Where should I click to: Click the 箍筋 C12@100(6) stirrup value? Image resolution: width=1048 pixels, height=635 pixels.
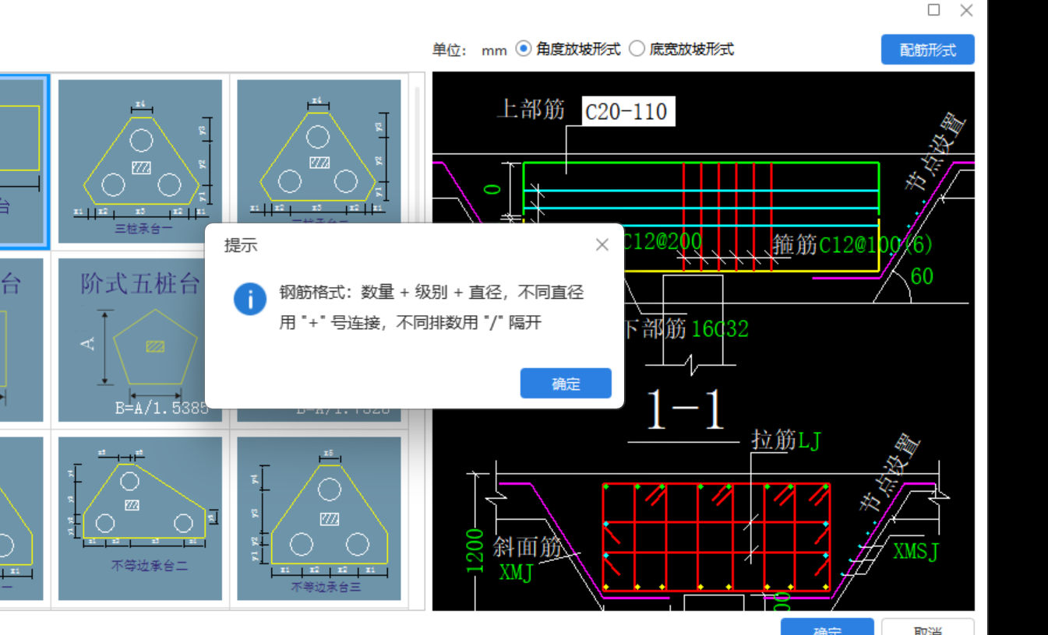[875, 244]
